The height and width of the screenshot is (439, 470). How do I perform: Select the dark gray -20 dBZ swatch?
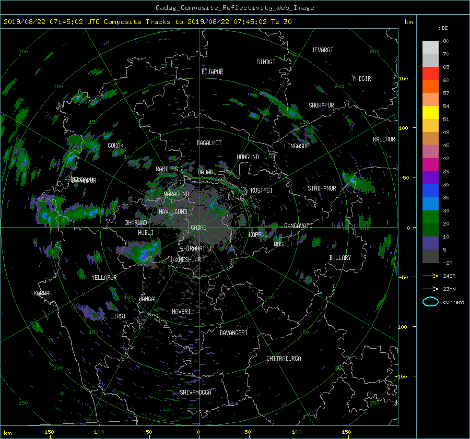click(x=430, y=256)
